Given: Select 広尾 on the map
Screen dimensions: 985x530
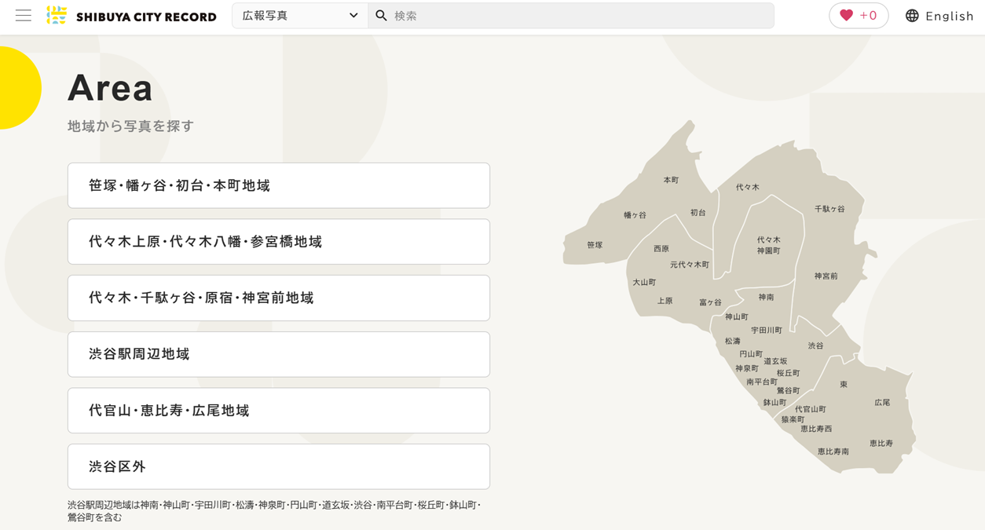Looking at the screenshot, I should point(882,403).
